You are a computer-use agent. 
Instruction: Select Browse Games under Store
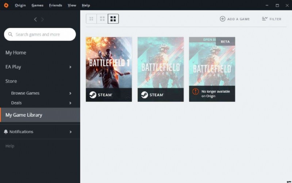point(25,93)
